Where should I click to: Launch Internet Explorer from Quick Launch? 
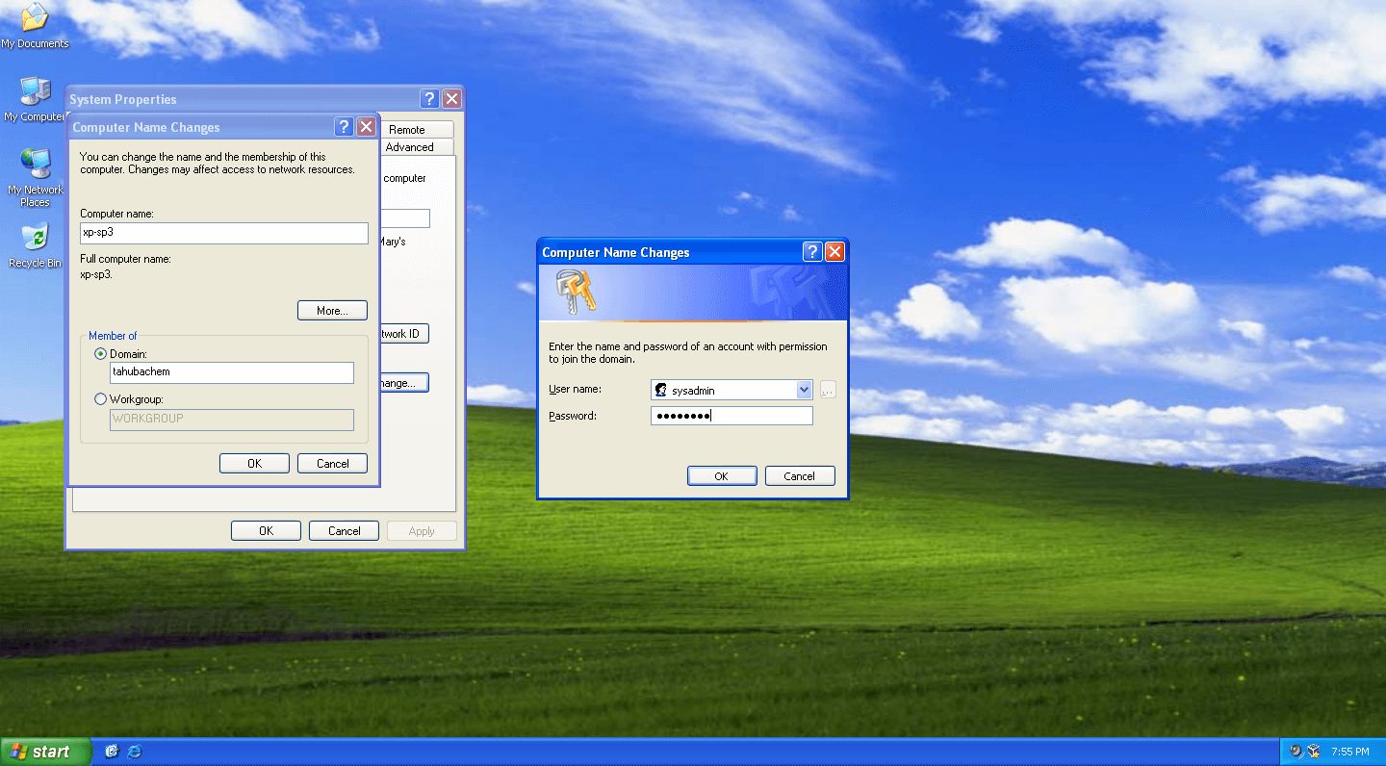135,752
